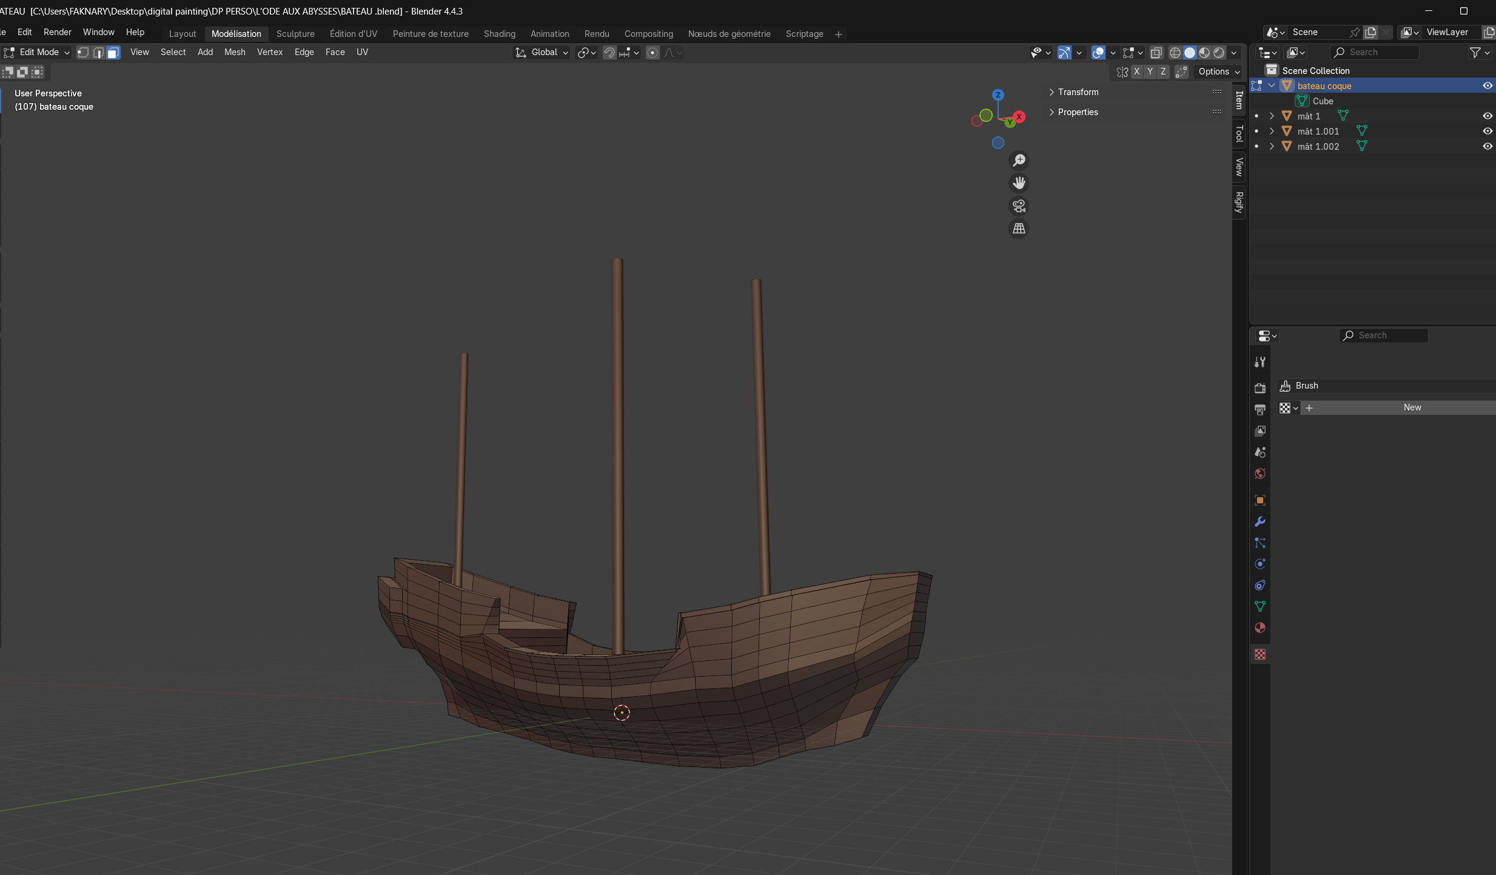Open the Render properties tab
Image resolution: width=1496 pixels, height=875 pixels.
(1260, 388)
